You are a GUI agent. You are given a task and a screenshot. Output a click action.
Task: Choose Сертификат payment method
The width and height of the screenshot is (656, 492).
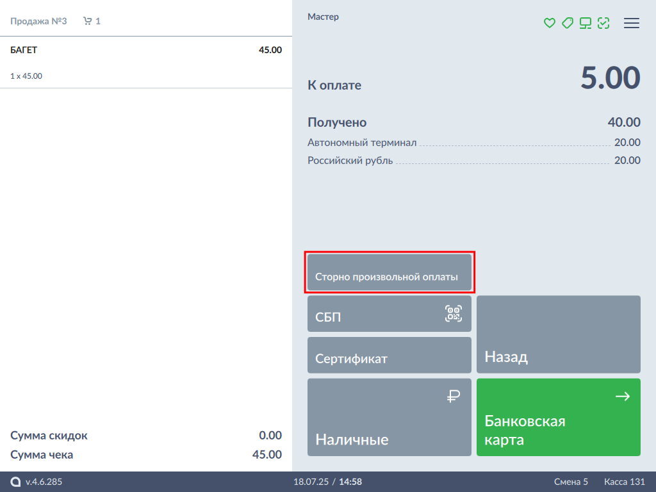(x=389, y=355)
